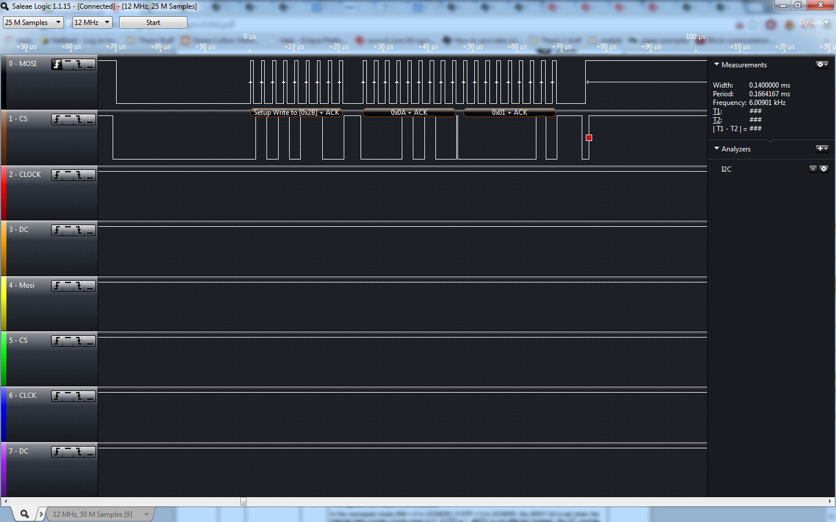Collapse the Analyzers panel header

tap(716, 148)
